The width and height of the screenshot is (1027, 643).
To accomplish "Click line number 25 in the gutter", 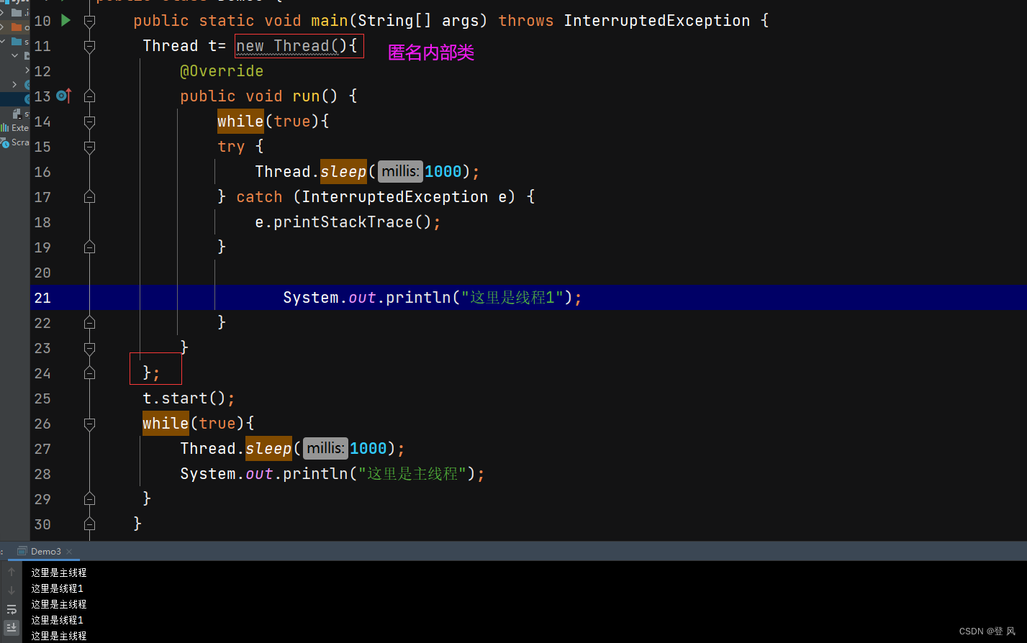I will [42, 398].
